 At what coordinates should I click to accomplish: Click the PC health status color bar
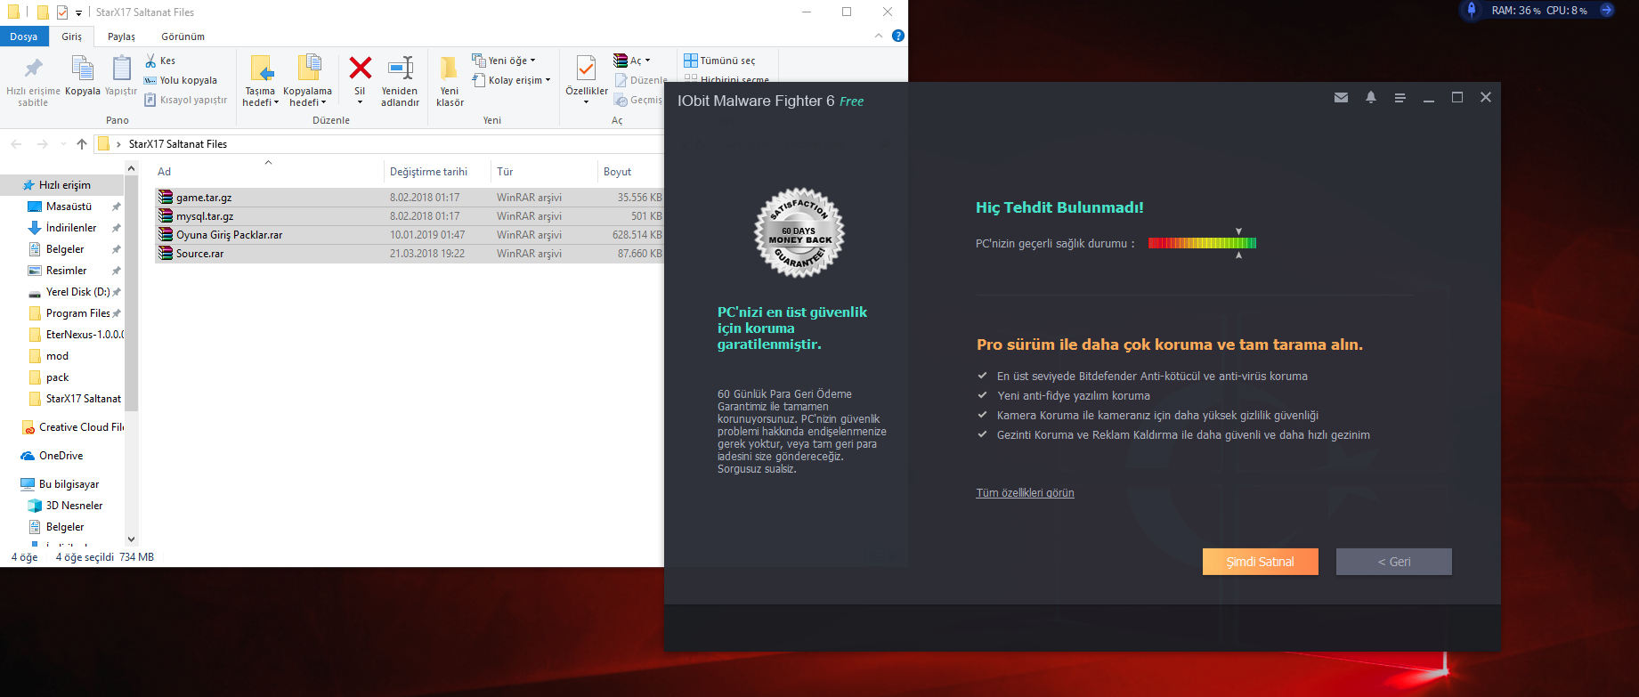point(1202,243)
